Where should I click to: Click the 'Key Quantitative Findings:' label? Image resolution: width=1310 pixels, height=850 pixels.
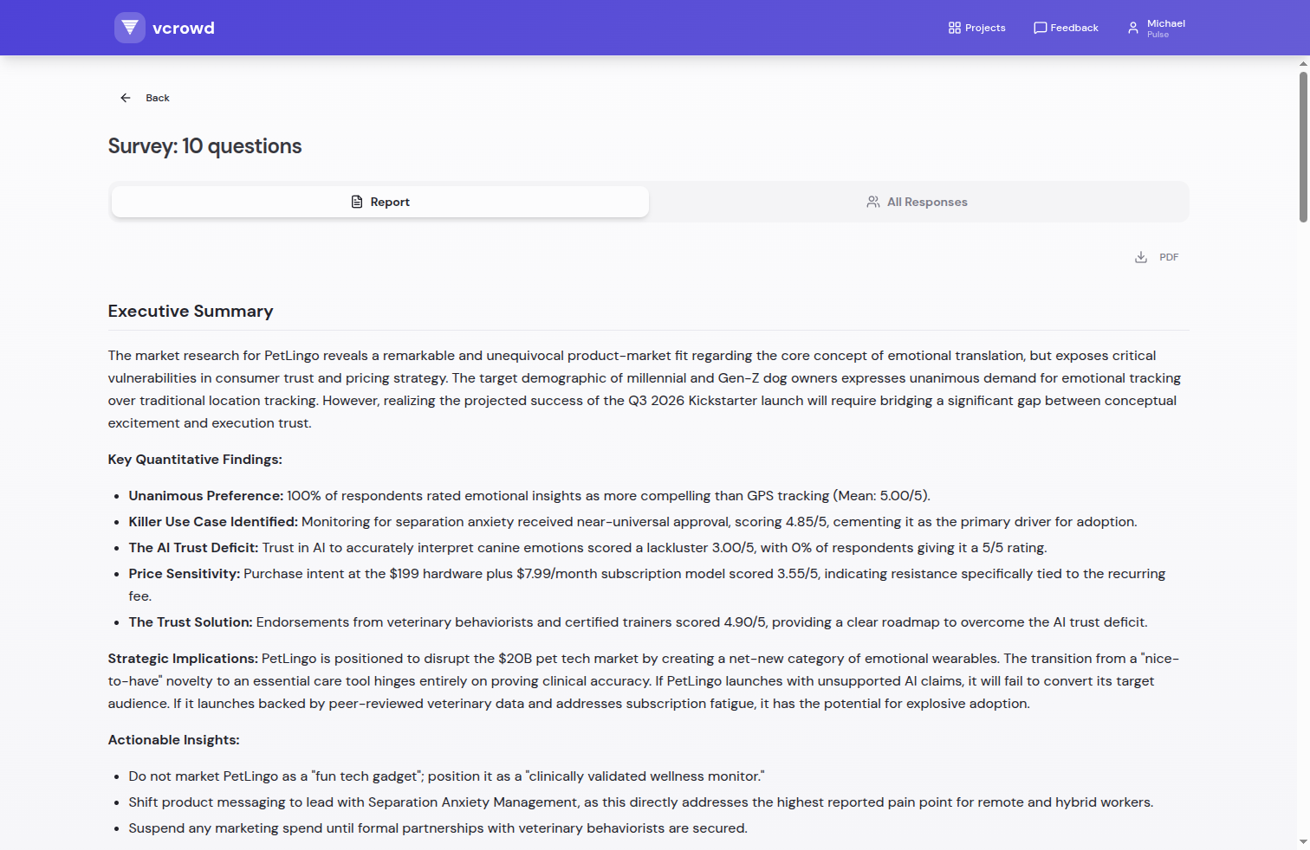tap(195, 460)
